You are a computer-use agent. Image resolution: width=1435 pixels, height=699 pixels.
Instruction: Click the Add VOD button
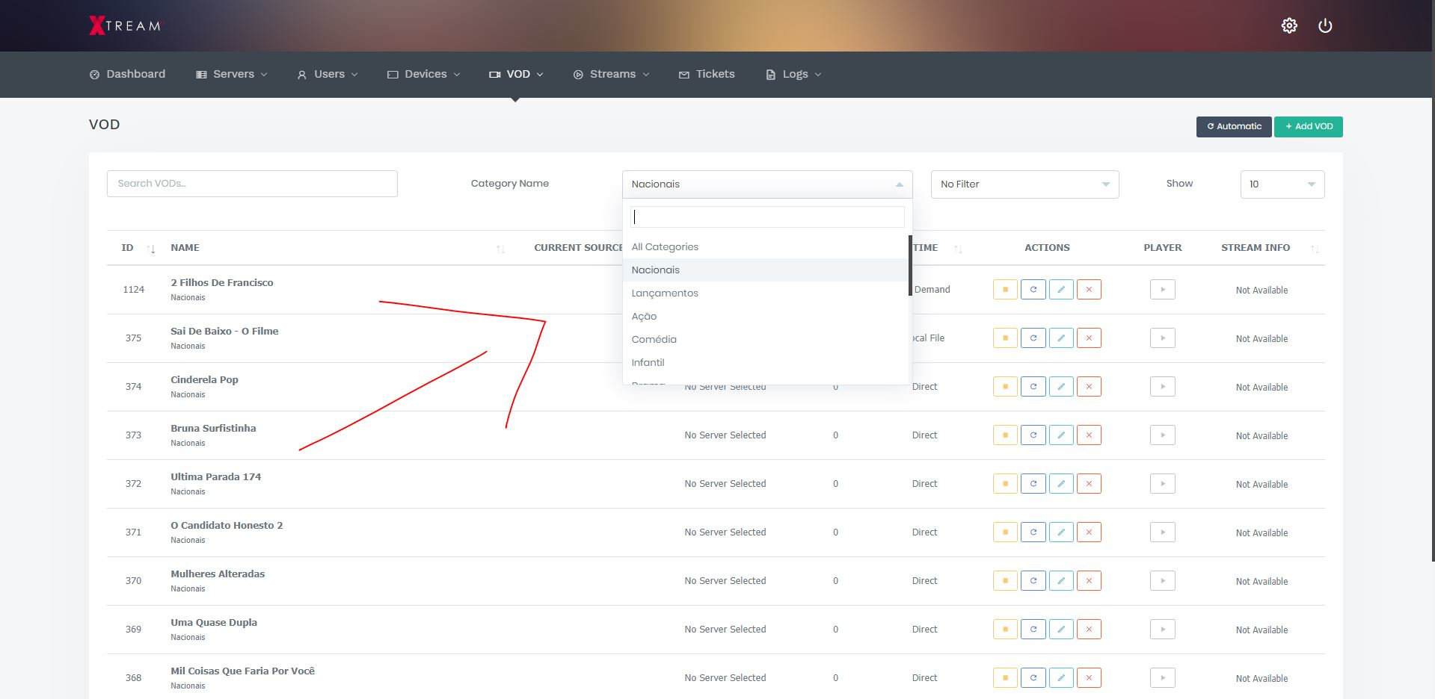point(1309,126)
